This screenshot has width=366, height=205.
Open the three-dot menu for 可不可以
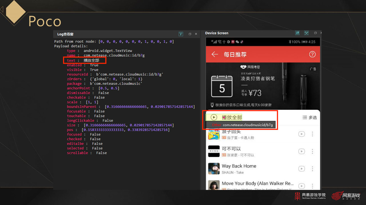[312, 151]
